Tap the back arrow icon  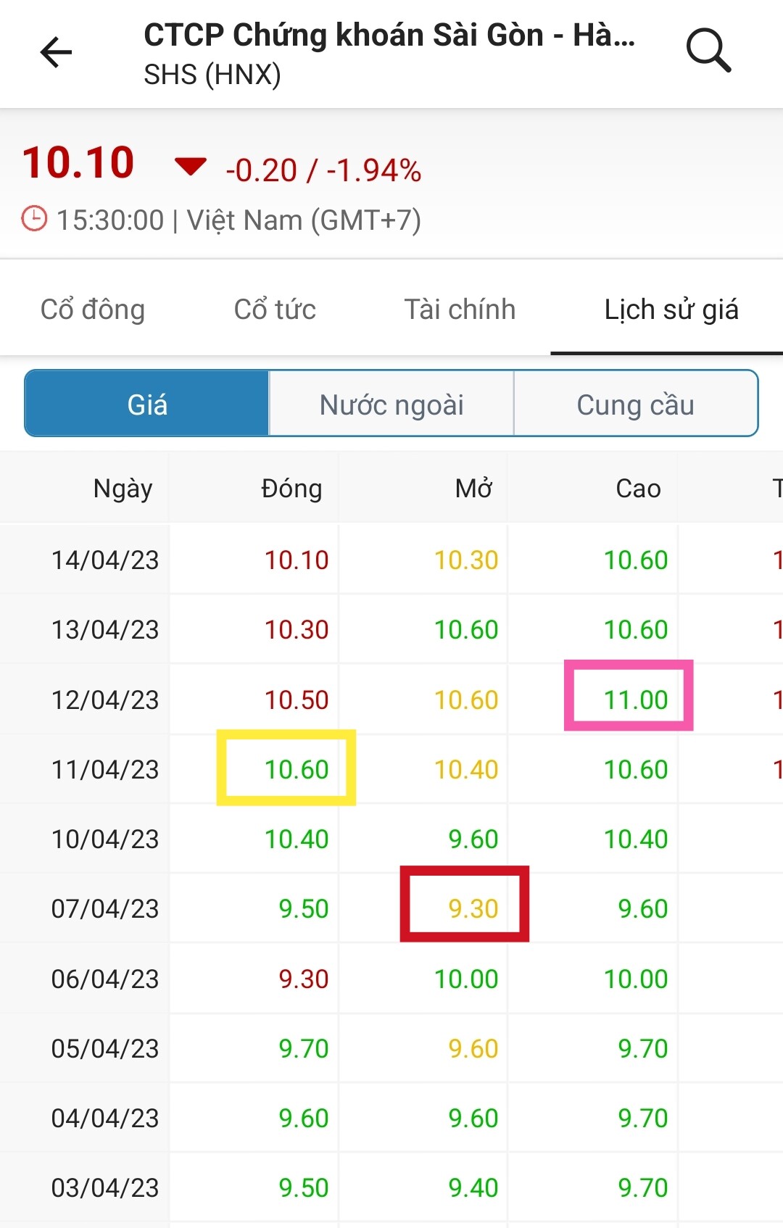(56, 52)
